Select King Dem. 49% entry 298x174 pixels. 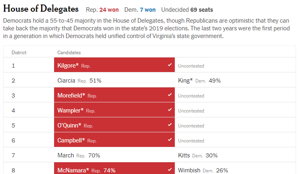(199, 81)
